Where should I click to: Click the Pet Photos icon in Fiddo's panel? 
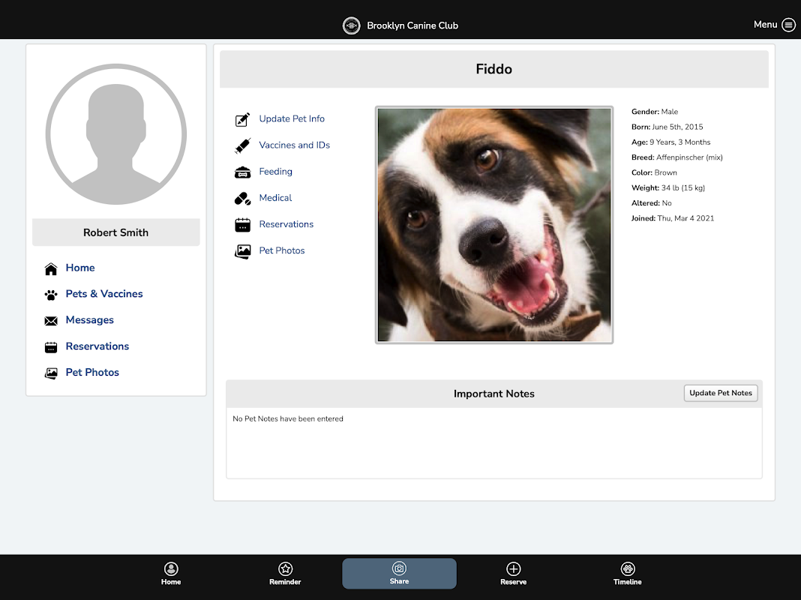click(242, 251)
